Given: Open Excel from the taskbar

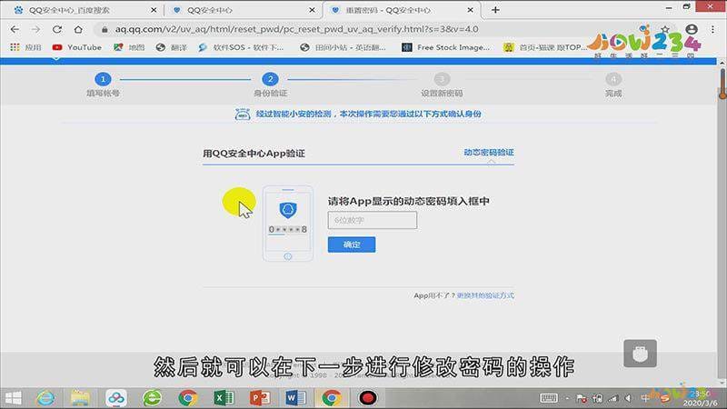Looking at the screenshot, I should (224, 398).
